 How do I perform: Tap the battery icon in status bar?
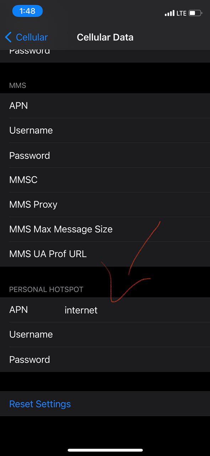[x=195, y=13]
